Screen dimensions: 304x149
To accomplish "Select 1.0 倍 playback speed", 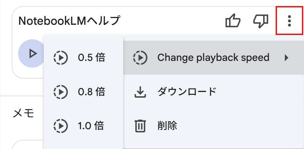I will click(83, 126).
